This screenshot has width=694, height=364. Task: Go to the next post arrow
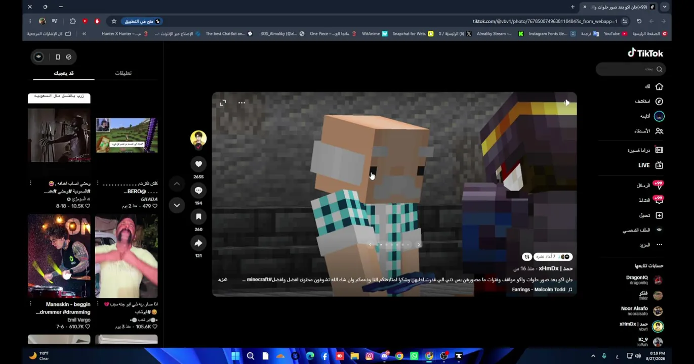point(177,205)
